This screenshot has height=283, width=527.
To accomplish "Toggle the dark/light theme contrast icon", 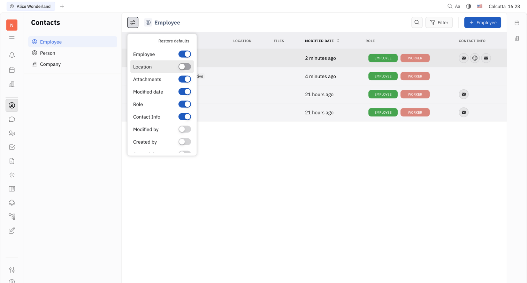I will tap(468, 6).
